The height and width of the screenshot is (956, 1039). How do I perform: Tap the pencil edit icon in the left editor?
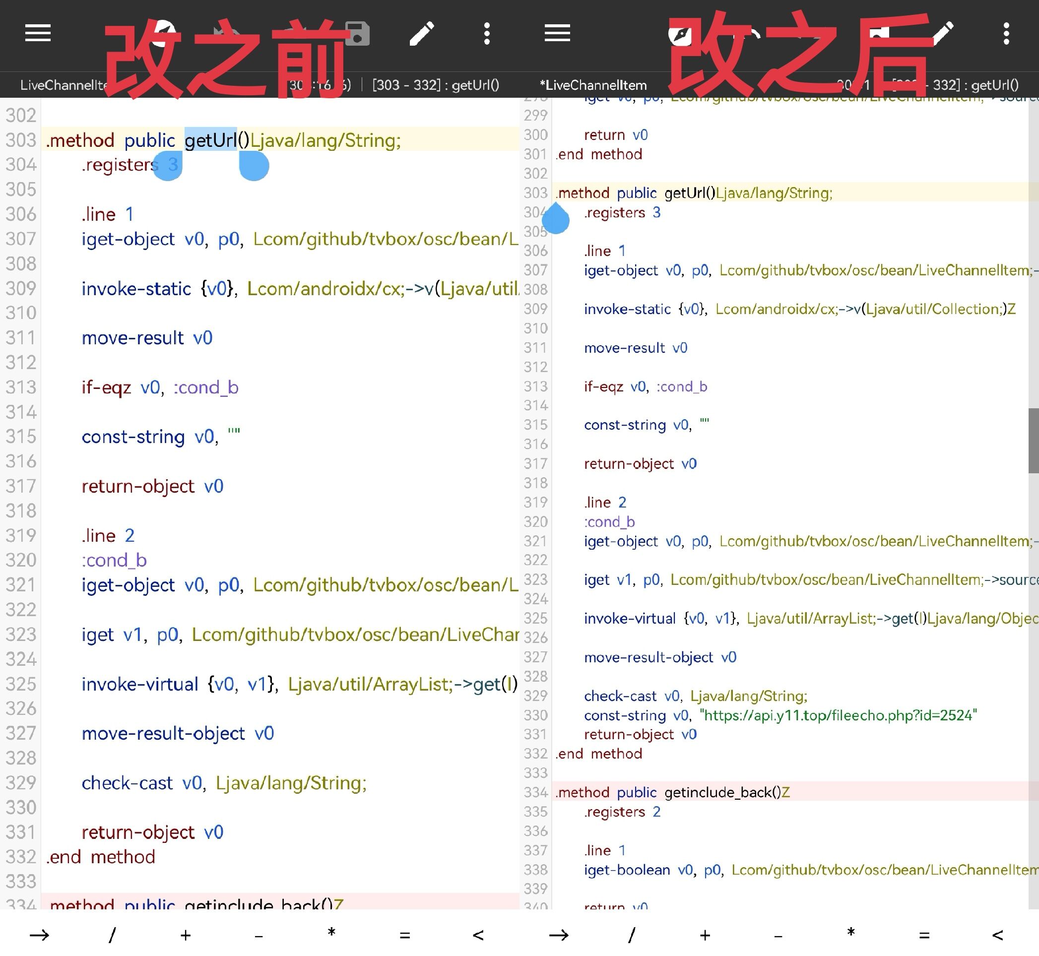click(x=422, y=34)
